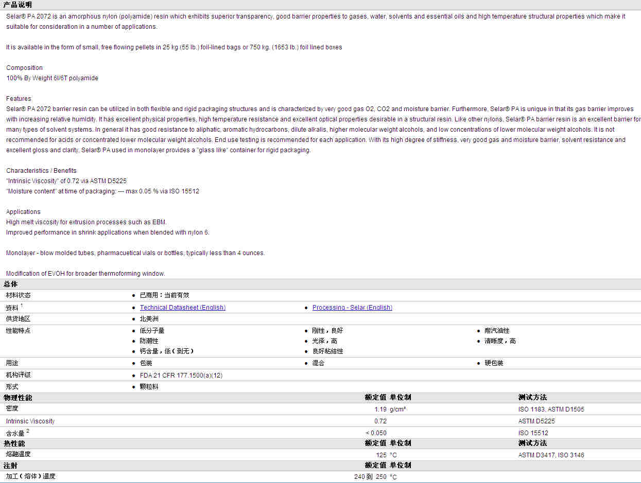Click the 100% By Weight 6I/6T polyamide line
Screen dimensions: 641x483
[52, 78]
